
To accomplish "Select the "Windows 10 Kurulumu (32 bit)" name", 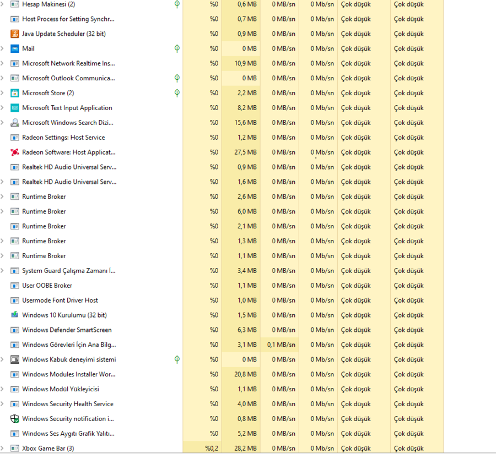I will pyautogui.click(x=64, y=315).
